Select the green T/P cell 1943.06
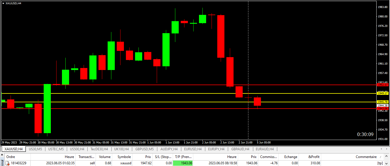 183,163
